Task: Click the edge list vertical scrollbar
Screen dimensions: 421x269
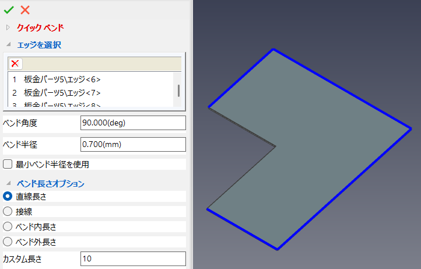Action: pos(178,90)
